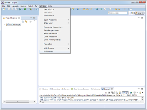Viewport: 147px width, 110px height.
Task: Open the Web Browser submenu
Action: point(55,48)
